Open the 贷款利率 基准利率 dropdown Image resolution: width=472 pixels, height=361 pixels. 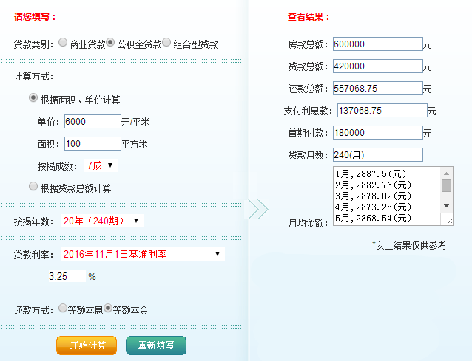[x=142, y=254]
